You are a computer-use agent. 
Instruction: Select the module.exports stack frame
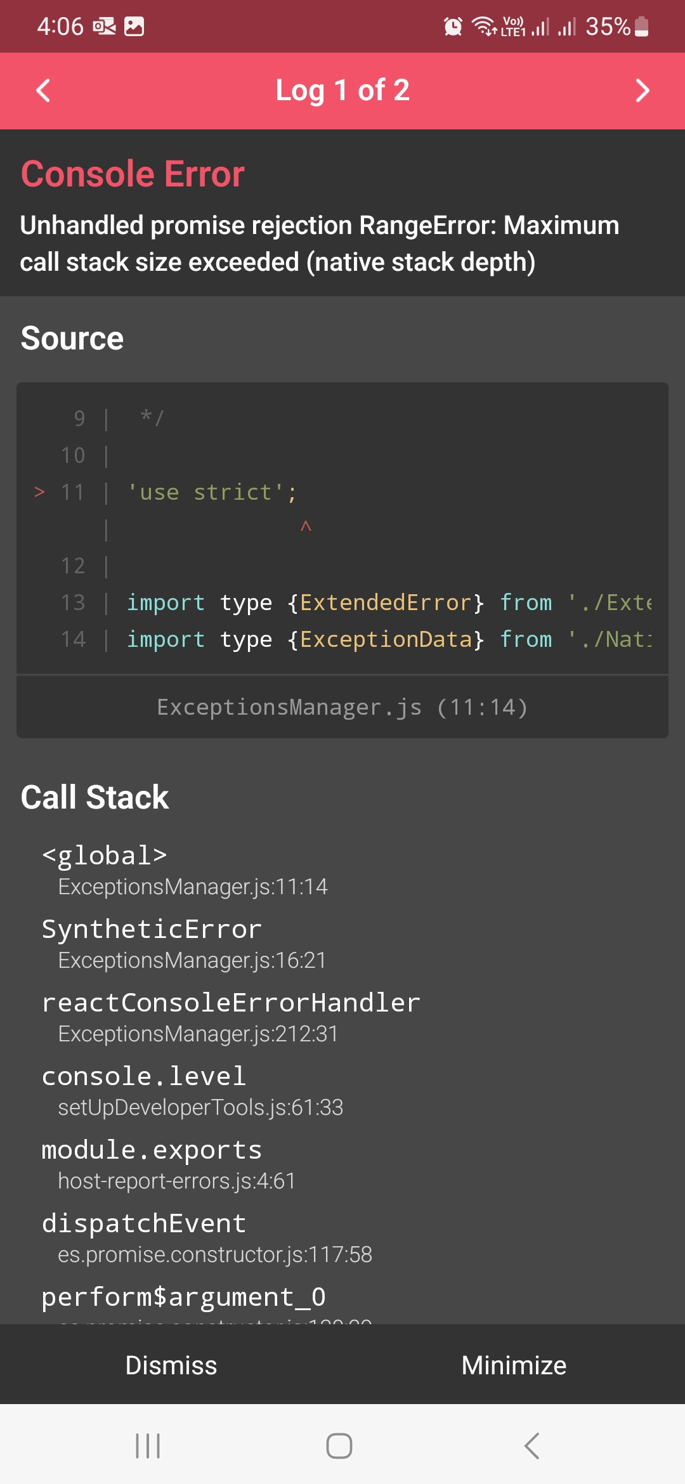coord(342,1164)
